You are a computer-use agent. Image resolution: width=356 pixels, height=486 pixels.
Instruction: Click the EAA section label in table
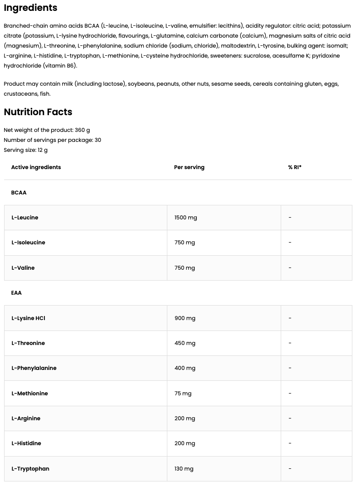pos(16,293)
